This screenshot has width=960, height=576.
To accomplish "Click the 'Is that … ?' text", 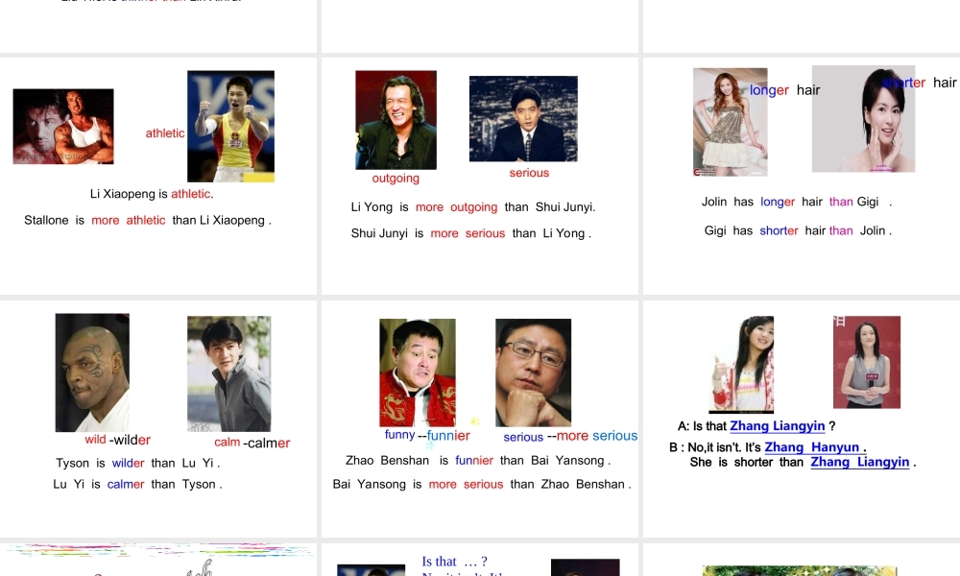I will tap(454, 562).
